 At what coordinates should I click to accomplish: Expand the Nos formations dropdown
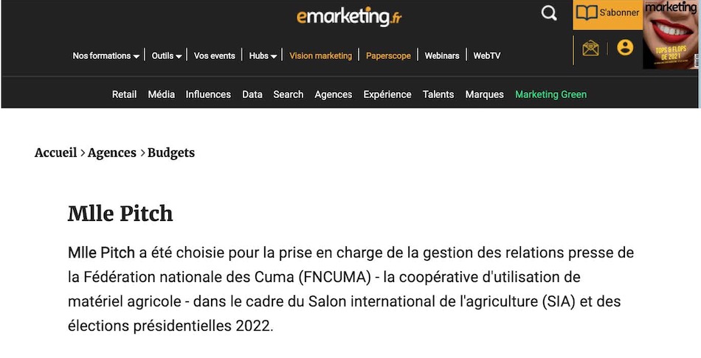pos(106,56)
